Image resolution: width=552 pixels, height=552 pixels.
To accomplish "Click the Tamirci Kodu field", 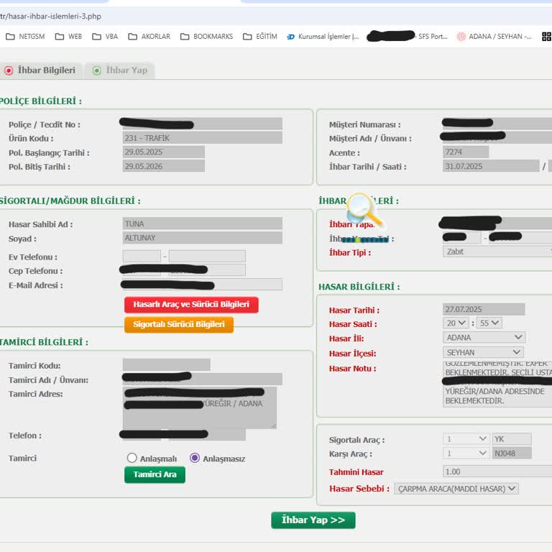I will [167, 364].
